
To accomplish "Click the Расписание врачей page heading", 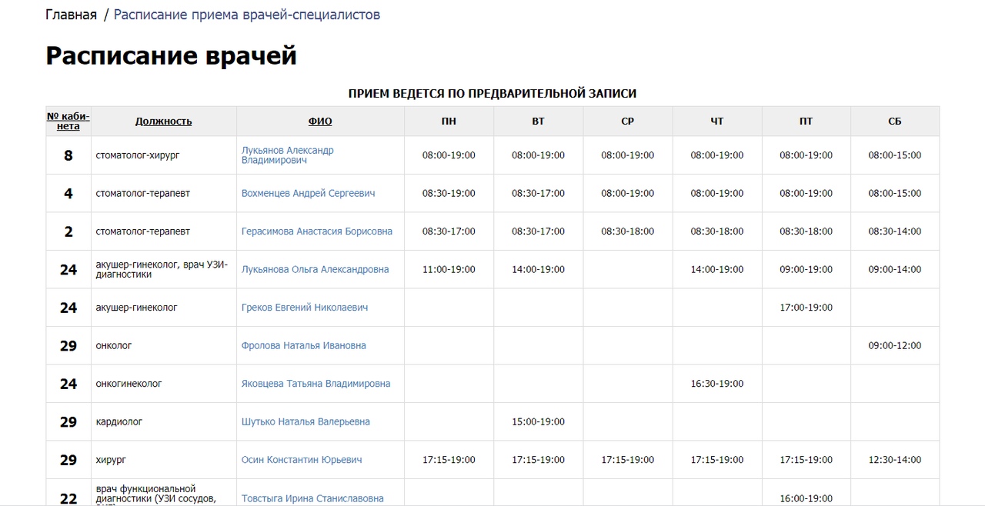I will click(171, 56).
